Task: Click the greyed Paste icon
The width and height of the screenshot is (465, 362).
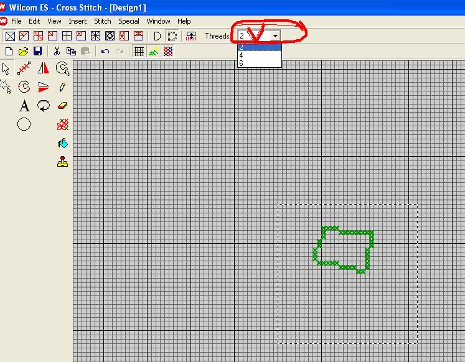Action: (85, 52)
